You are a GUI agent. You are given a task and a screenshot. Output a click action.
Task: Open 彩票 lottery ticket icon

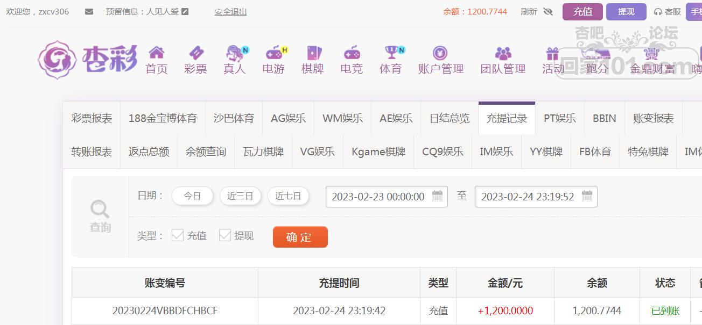196,53
